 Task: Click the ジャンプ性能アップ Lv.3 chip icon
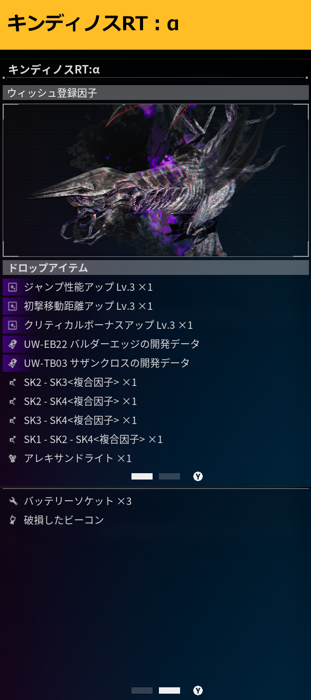coord(13,287)
